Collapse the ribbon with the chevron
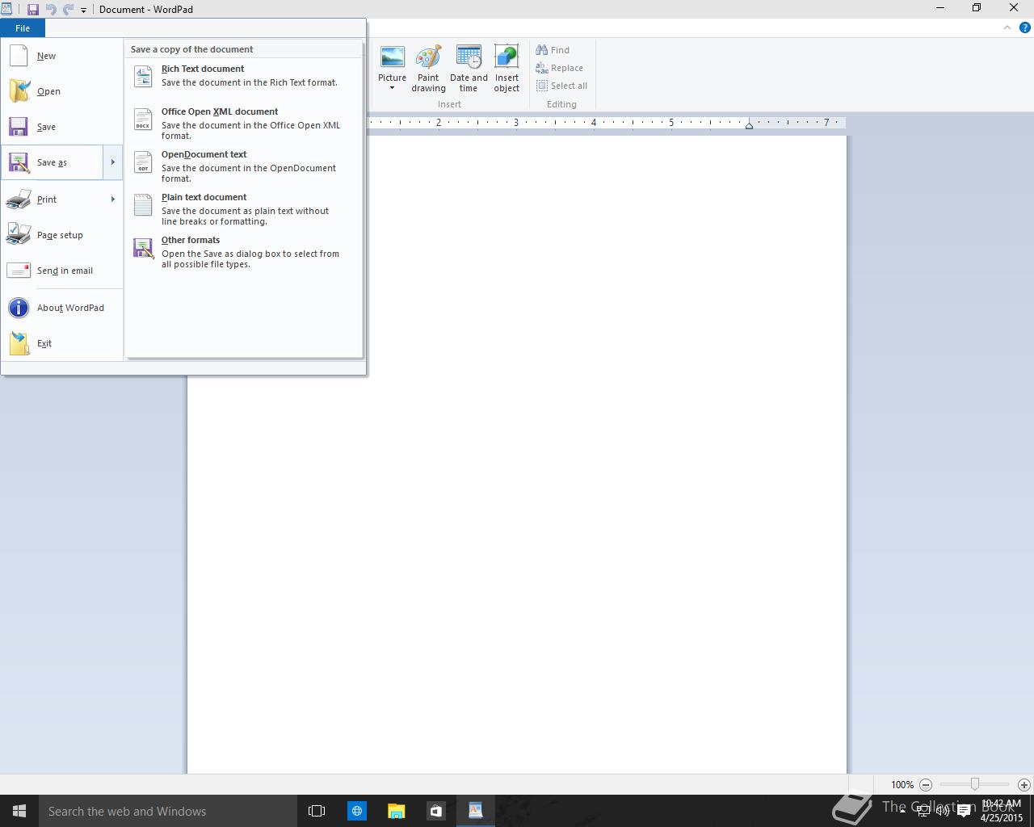 1007,27
